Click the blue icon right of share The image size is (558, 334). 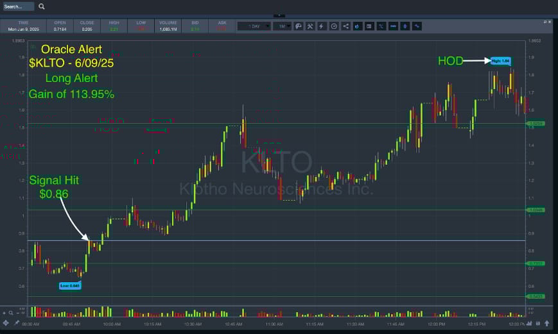point(357,26)
